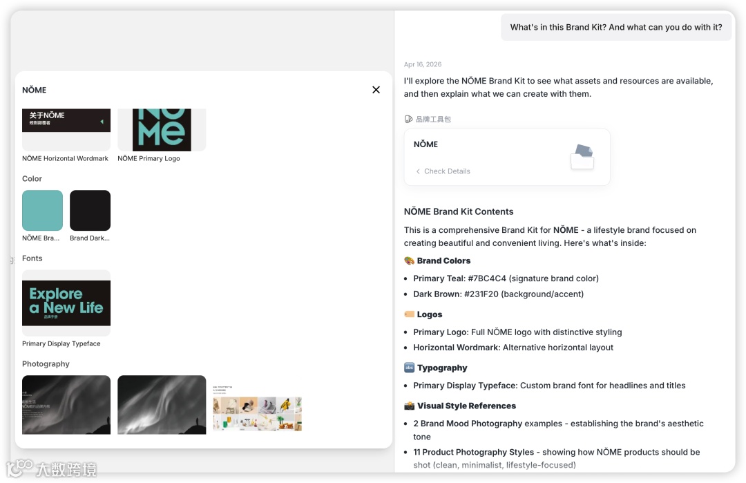This screenshot has height=483, width=746.
Task: Click the NŌME panel title
Action: click(35, 90)
